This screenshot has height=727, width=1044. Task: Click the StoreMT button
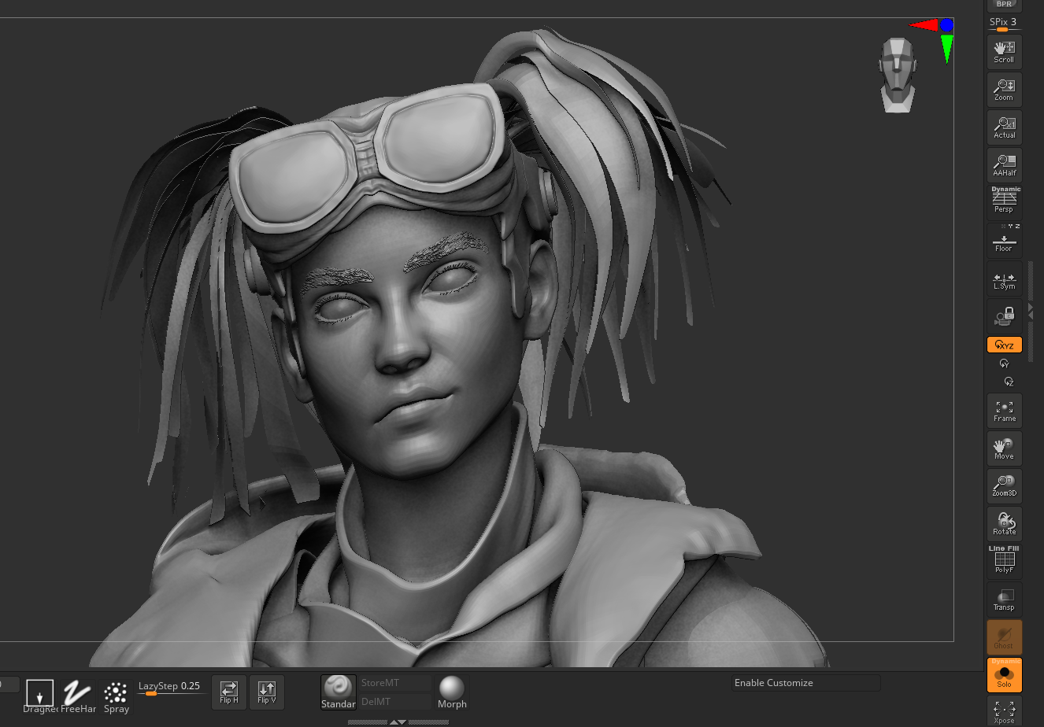396,683
